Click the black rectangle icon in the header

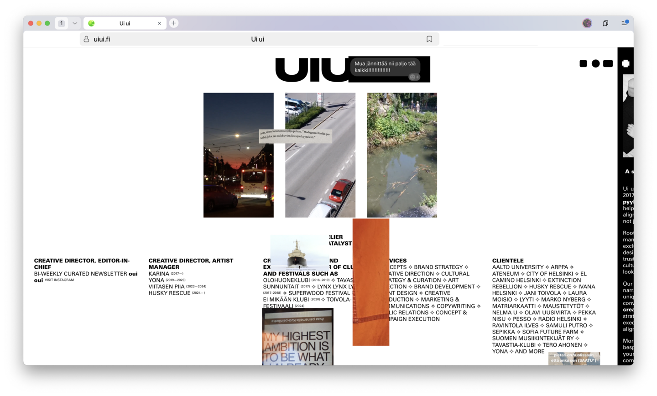pyautogui.click(x=608, y=63)
